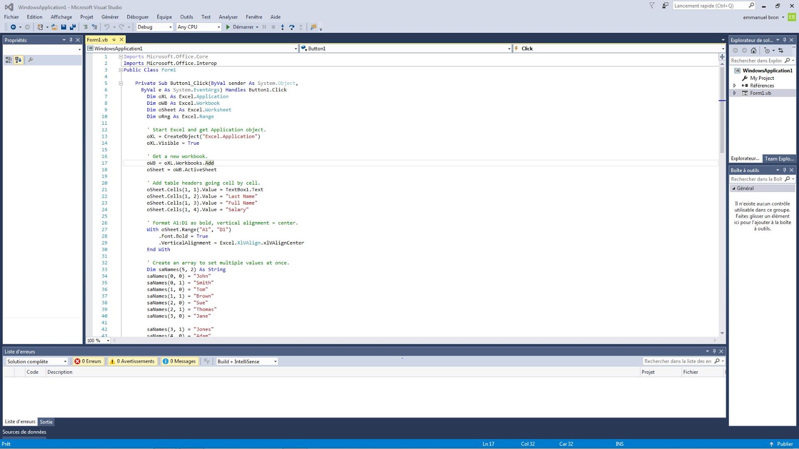Click the Home icon in Solution Explorer
This screenshot has width=799, height=449.
[x=754, y=50]
